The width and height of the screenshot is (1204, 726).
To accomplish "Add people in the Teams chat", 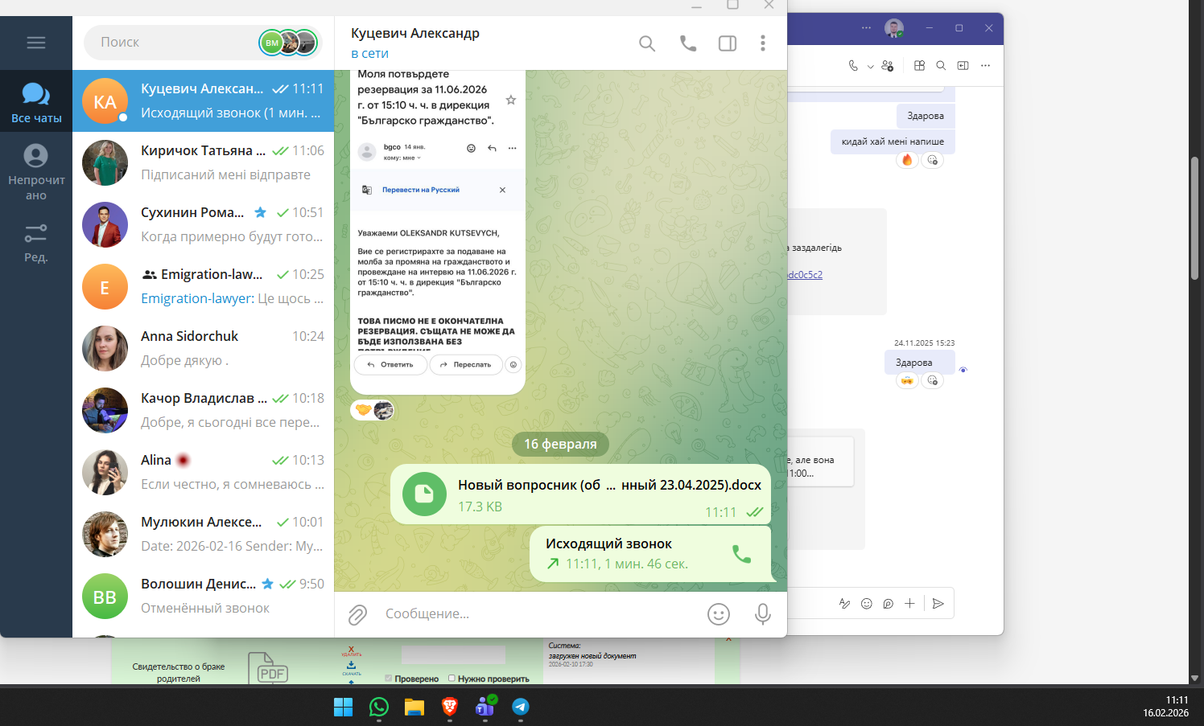I will point(888,66).
